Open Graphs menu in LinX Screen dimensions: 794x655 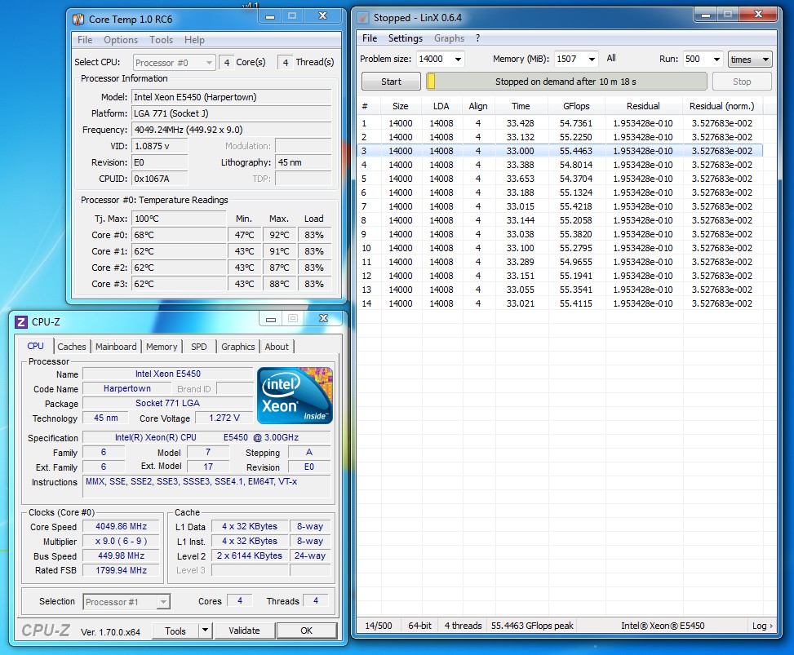[449, 38]
